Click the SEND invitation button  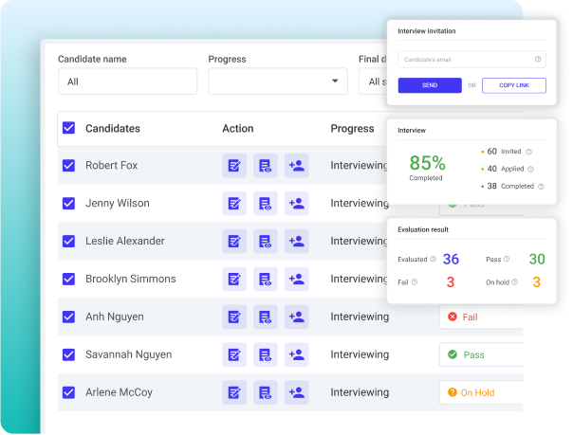pos(430,85)
